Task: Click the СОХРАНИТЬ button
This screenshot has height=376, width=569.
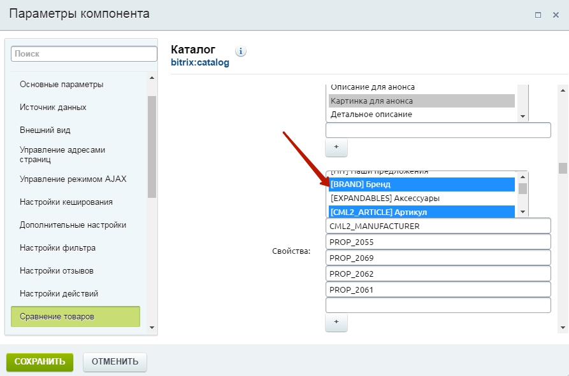Action: click(40, 362)
